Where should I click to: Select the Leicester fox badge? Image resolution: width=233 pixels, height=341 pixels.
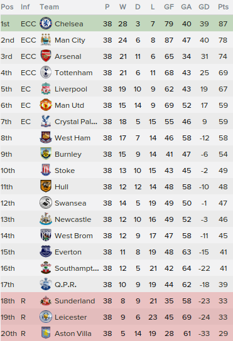(x=46, y=317)
